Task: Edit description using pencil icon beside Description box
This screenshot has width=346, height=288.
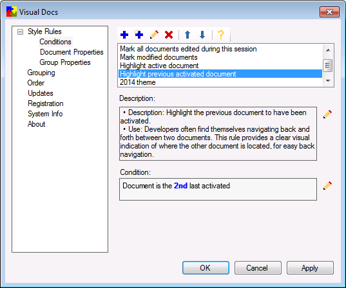Action: pos(327,114)
